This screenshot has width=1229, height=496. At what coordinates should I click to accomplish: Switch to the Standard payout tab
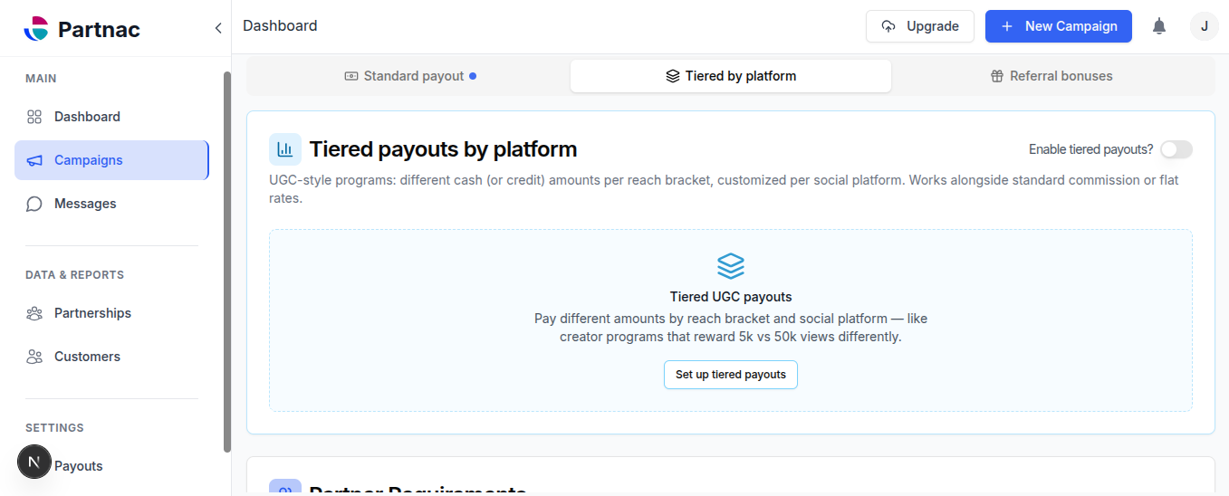(x=410, y=76)
